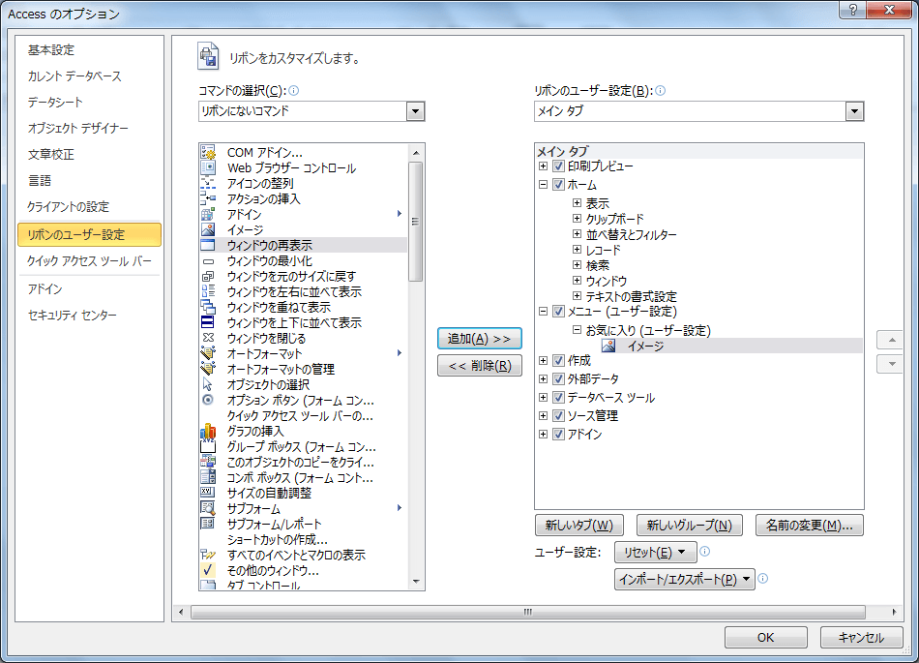
Task: Click the ウィンドウを閉じる icon
Action: click(208, 338)
